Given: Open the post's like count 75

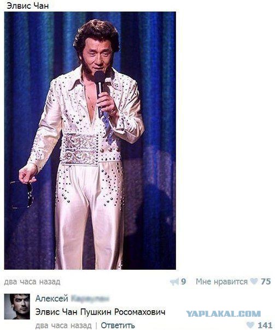Looking at the screenshot, I should pyautogui.click(x=266, y=282).
